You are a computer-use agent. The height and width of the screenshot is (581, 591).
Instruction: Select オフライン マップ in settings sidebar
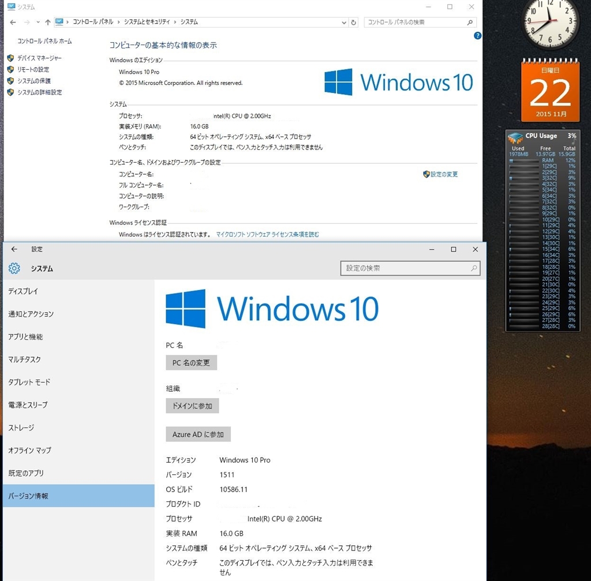click(78, 450)
